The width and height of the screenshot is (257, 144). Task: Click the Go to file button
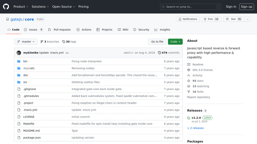[157, 42]
